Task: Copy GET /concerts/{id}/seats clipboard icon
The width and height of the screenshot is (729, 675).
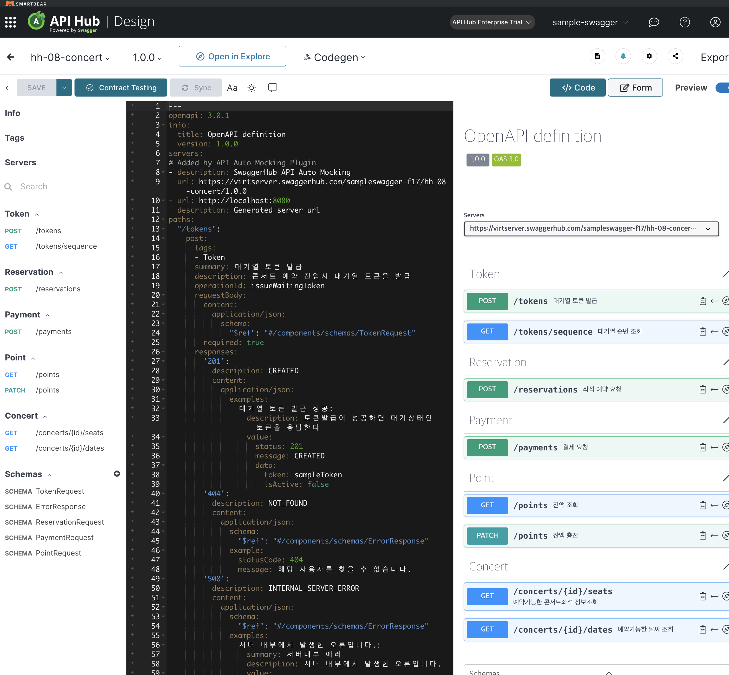Action: pyautogui.click(x=703, y=596)
